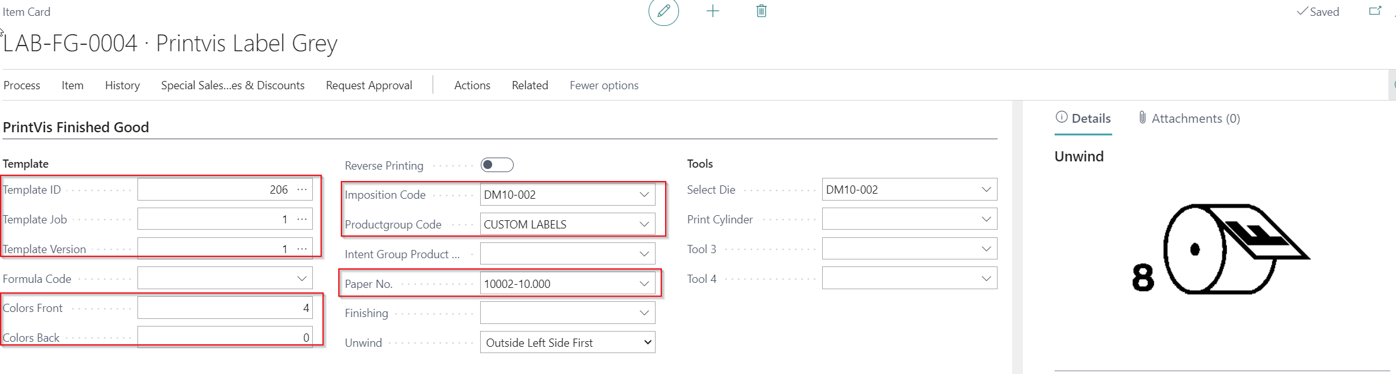Click the PrintVis Finished Good section header
This screenshot has height=374, width=1396.
[76, 127]
